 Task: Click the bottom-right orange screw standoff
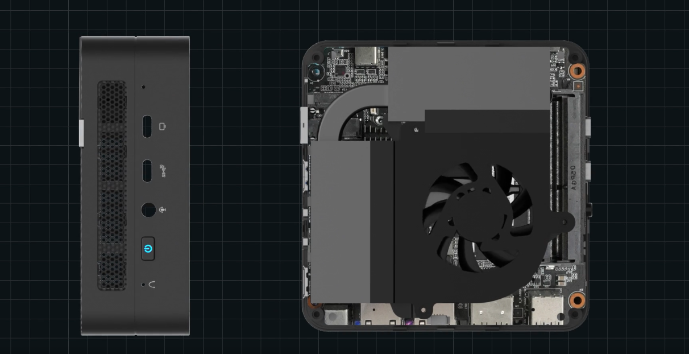pos(576,300)
